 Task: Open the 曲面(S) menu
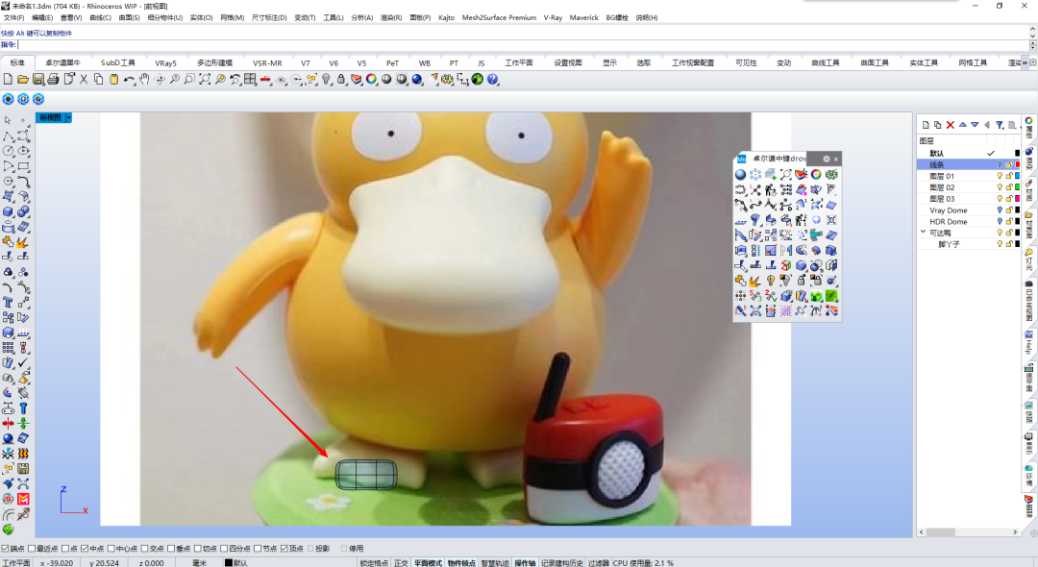129,18
